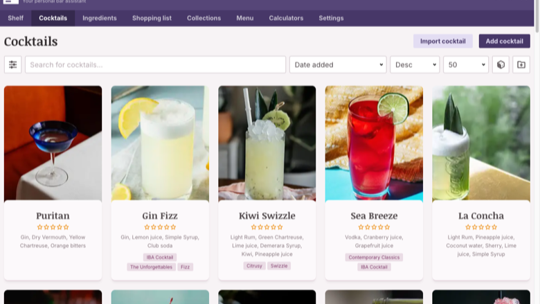540x304 pixels.
Task: Open the Date added sort dropdown
Action: point(338,64)
